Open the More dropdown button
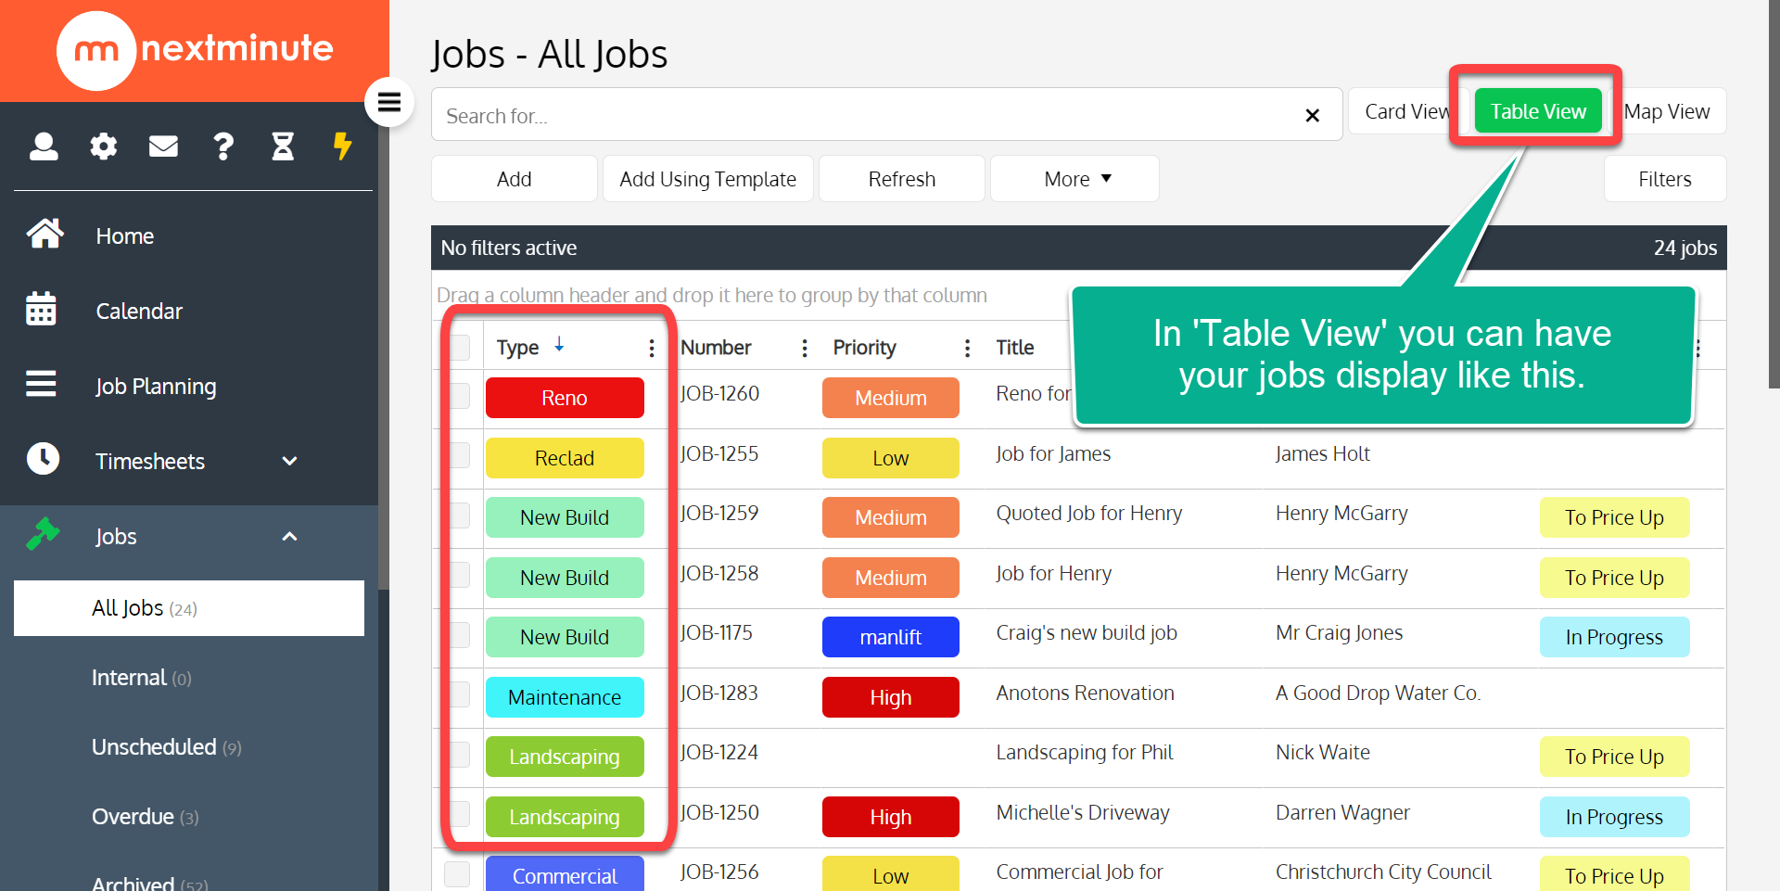 tap(1074, 179)
